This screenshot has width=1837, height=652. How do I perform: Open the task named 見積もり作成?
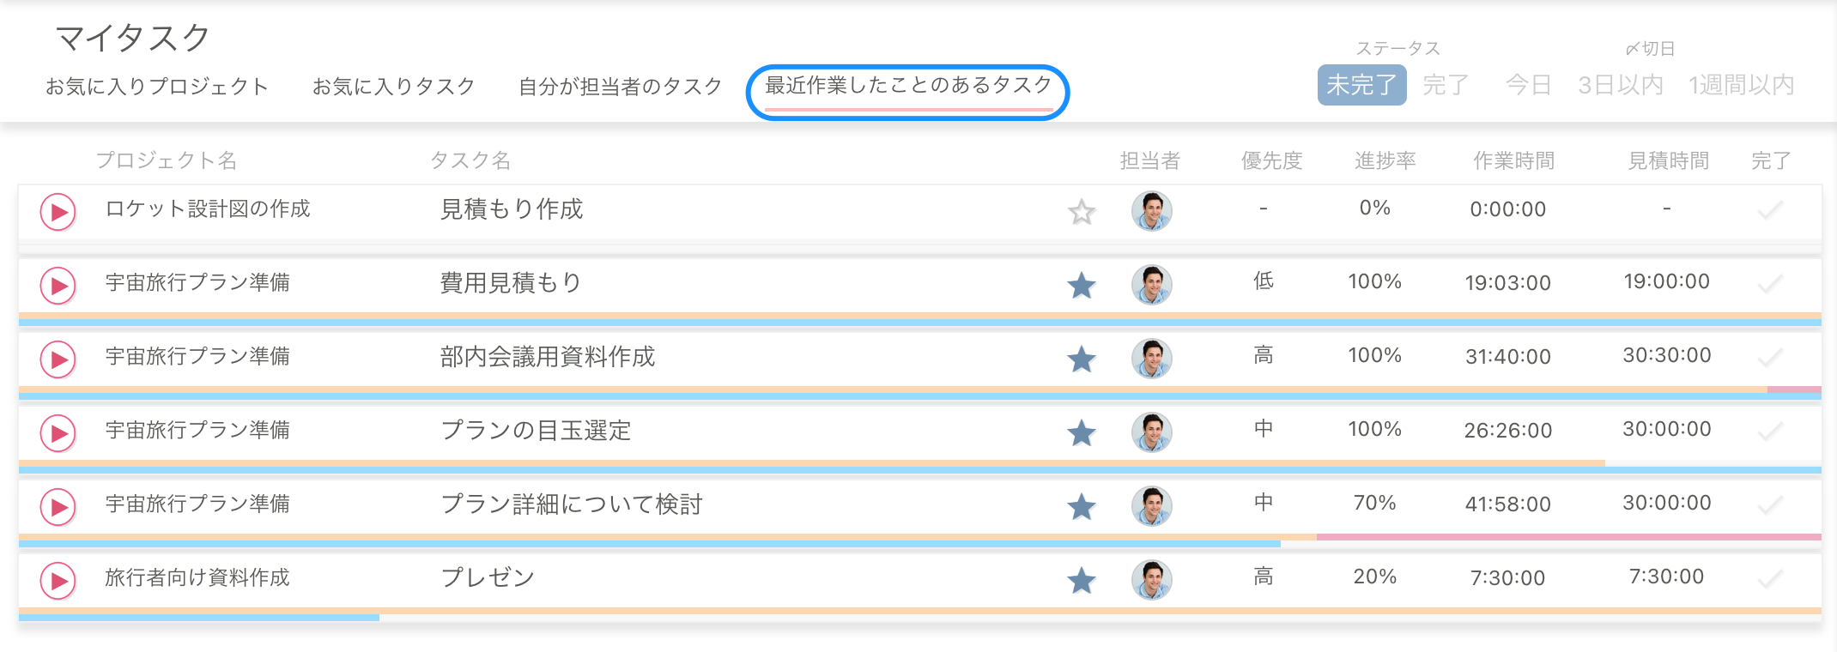(x=515, y=210)
